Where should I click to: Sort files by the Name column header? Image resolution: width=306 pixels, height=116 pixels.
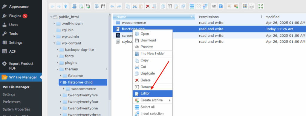click(154, 17)
